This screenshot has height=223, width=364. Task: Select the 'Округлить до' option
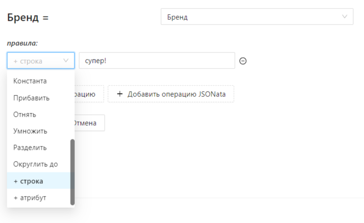(x=36, y=164)
